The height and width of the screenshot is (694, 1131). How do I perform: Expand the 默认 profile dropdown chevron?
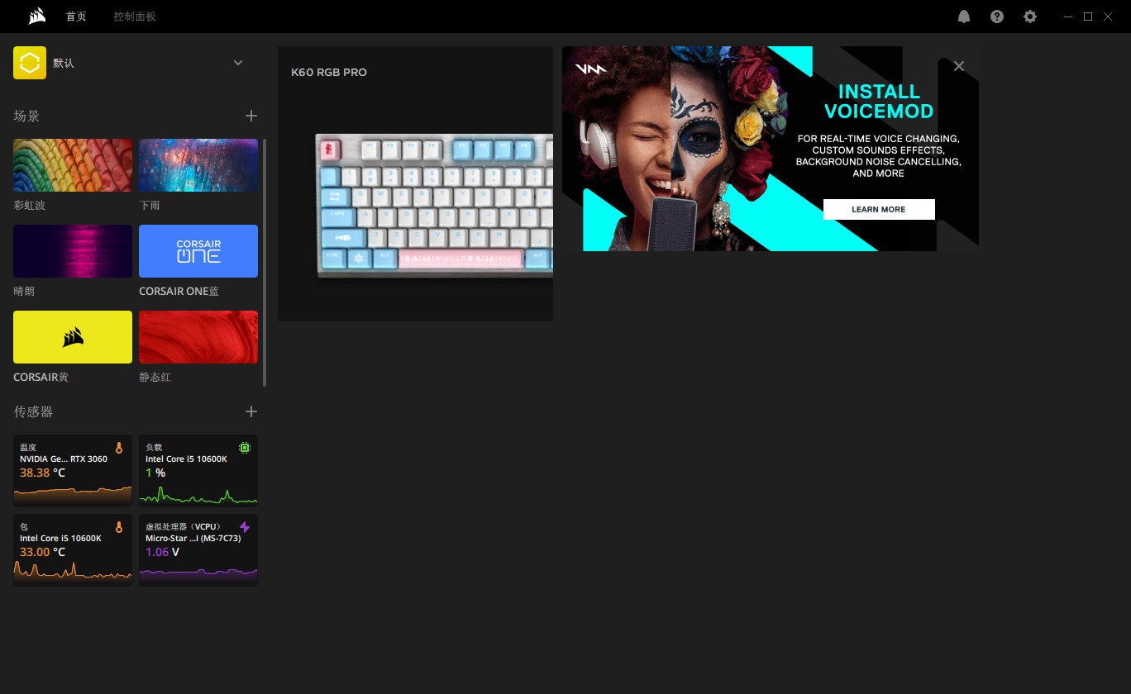238,63
